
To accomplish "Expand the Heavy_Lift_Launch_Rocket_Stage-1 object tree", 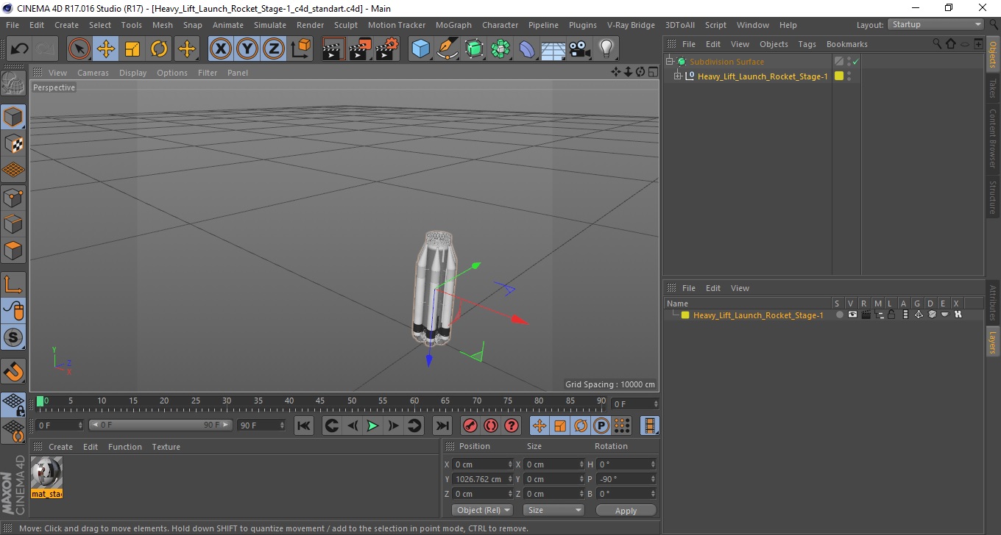I will 679,76.
